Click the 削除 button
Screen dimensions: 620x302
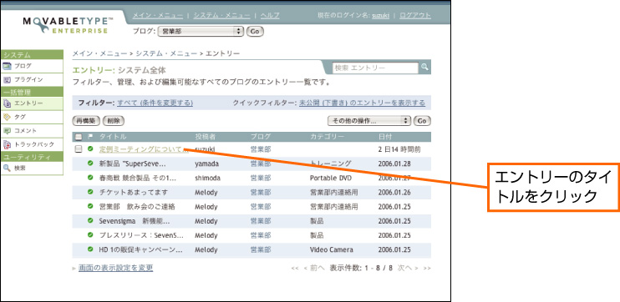click(114, 121)
